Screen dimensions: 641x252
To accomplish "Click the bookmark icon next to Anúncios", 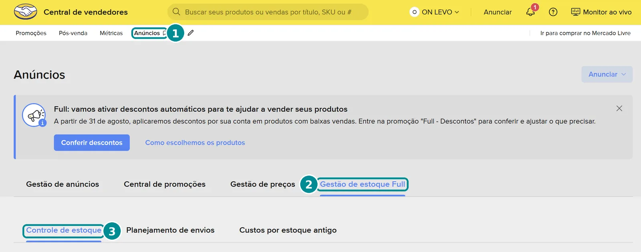I will pyautogui.click(x=164, y=33).
